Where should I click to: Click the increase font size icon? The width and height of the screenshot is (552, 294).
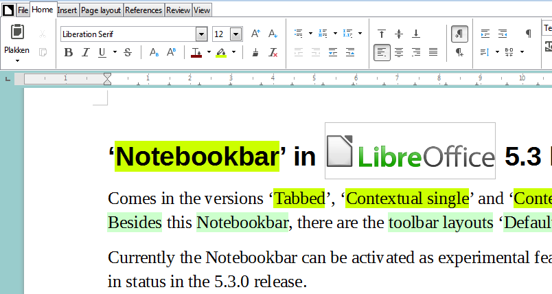pyautogui.click(x=255, y=34)
